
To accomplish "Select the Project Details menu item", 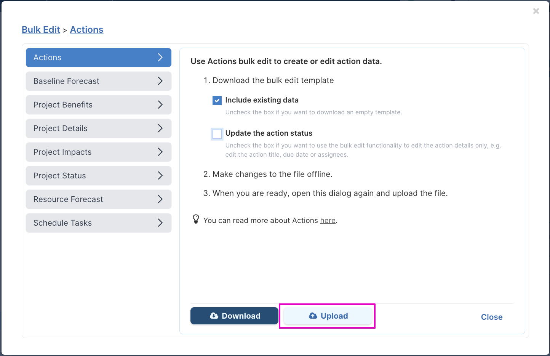I will click(x=99, y=128).
